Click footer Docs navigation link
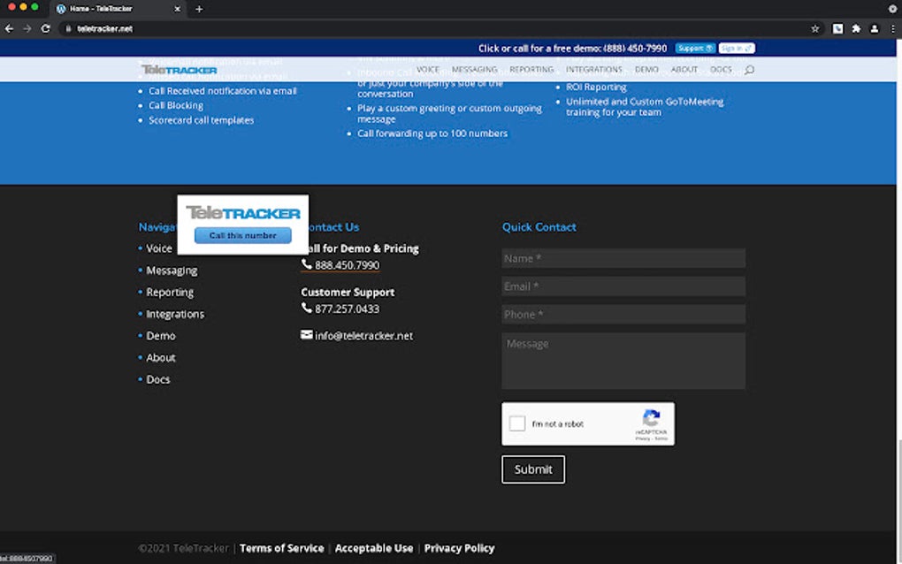The height and width of the screenshot is (564, 902). click(157, 379)
